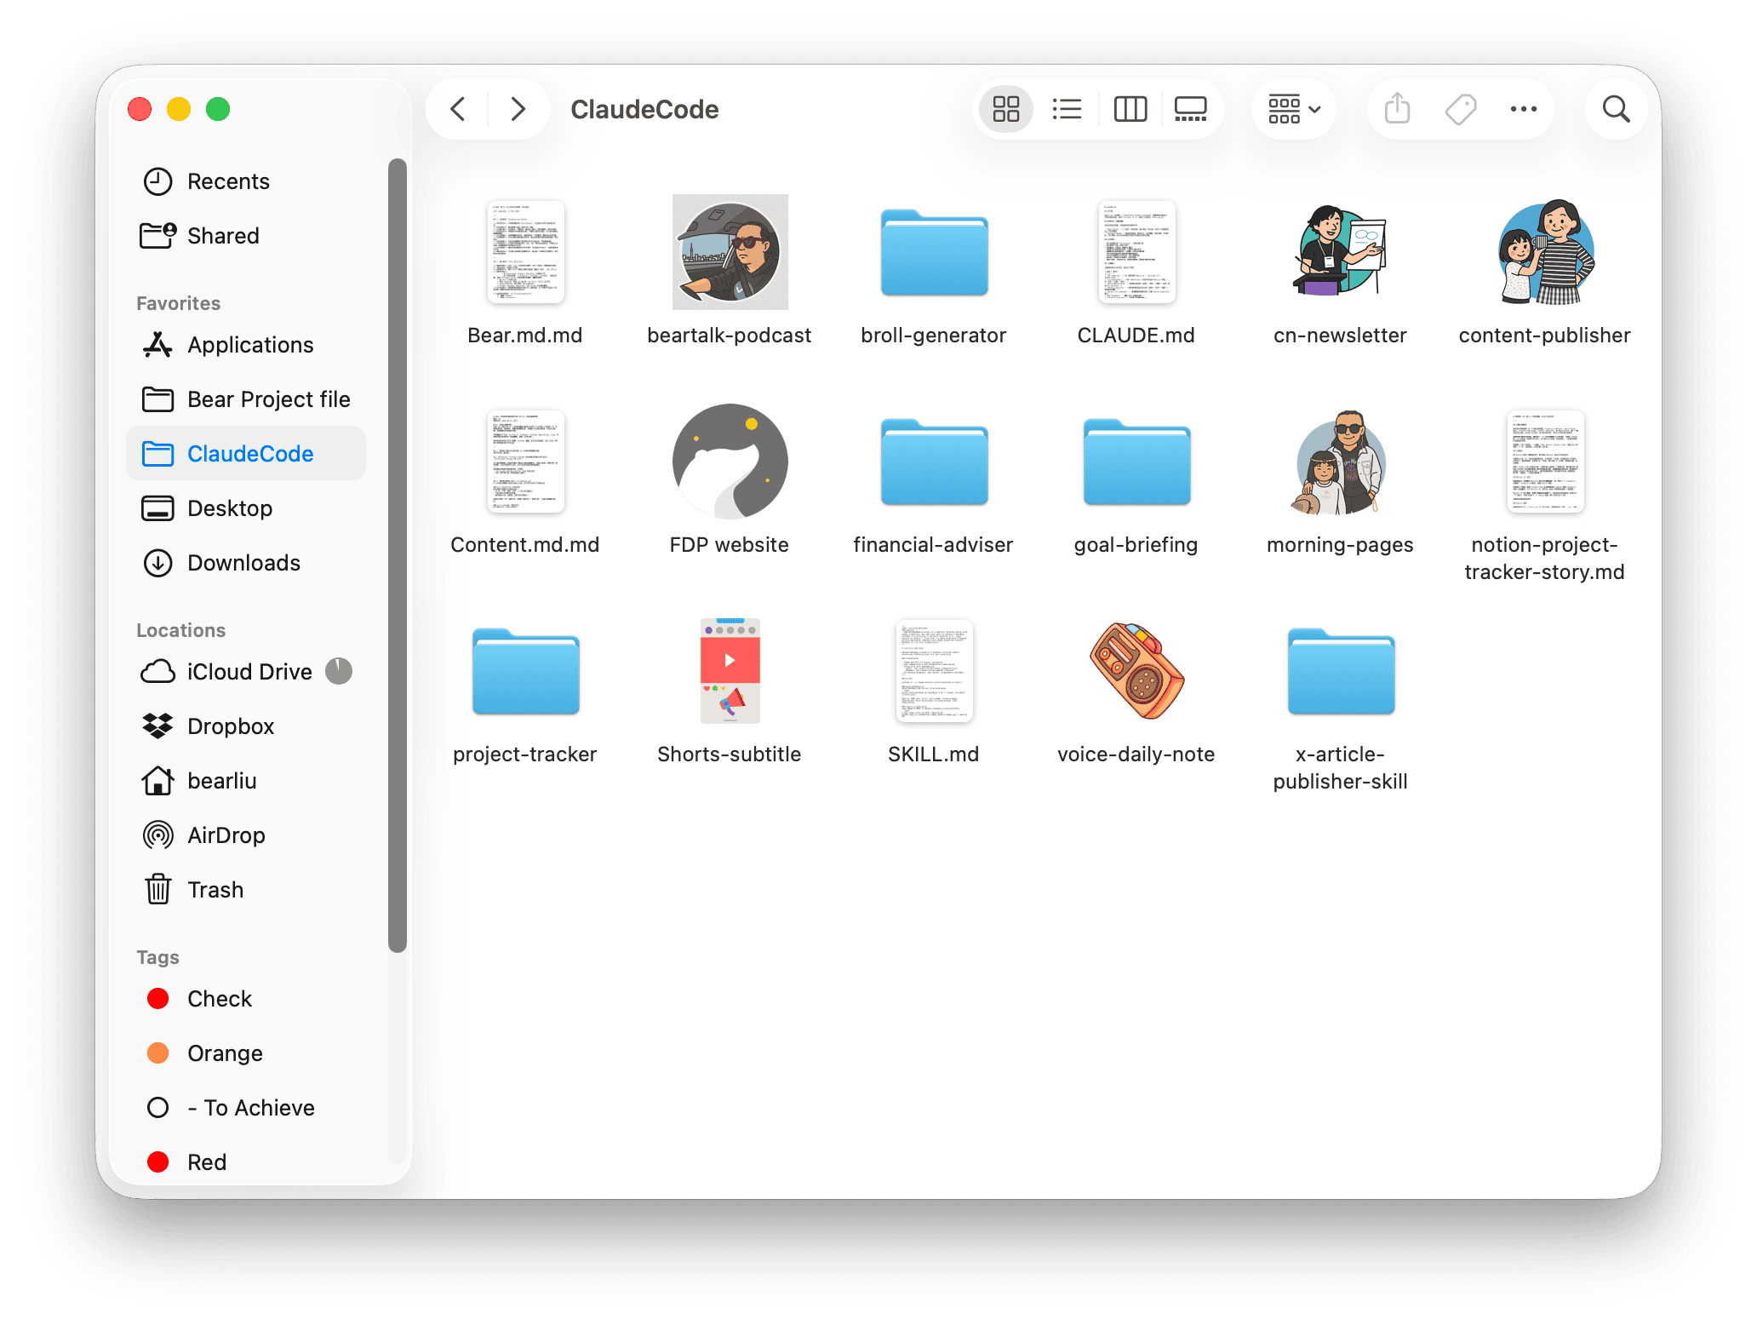Screen dimensions: 1757x1325
Task: Open AirDrop from Locations
Action: click(226, 835)
